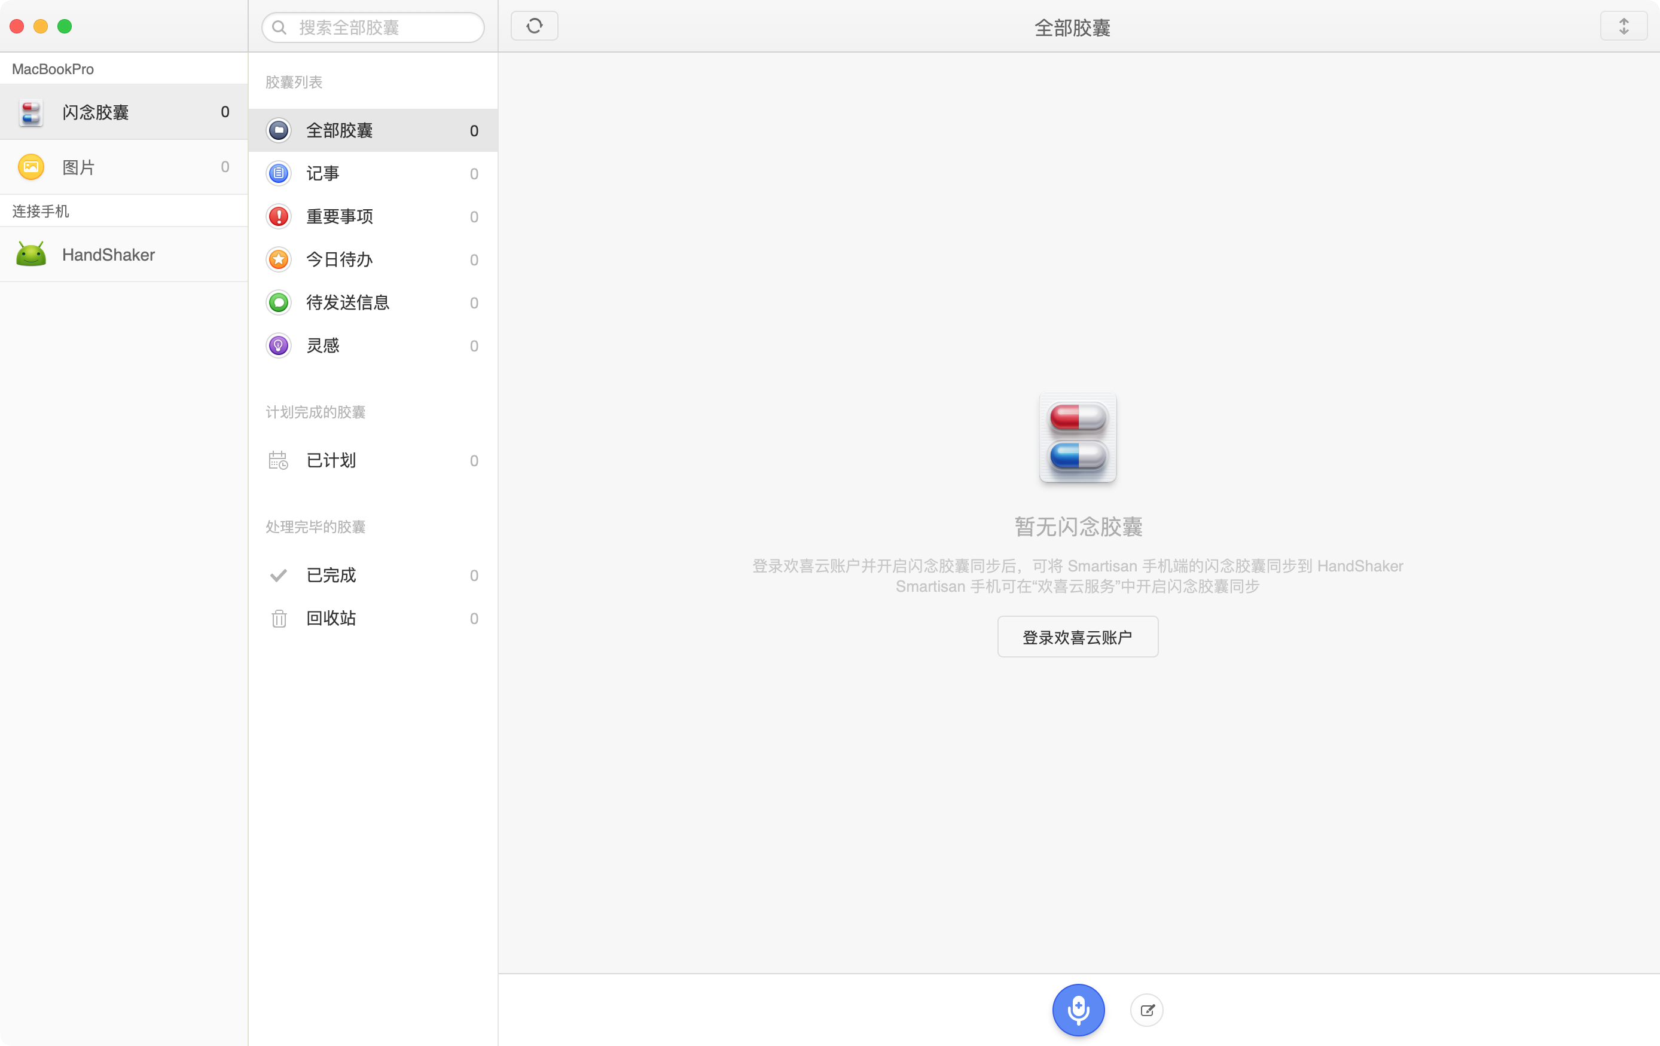Open HandShaker Android device entry
The width and height of the screenshot is (1660, 1046).
coord(108,255)
